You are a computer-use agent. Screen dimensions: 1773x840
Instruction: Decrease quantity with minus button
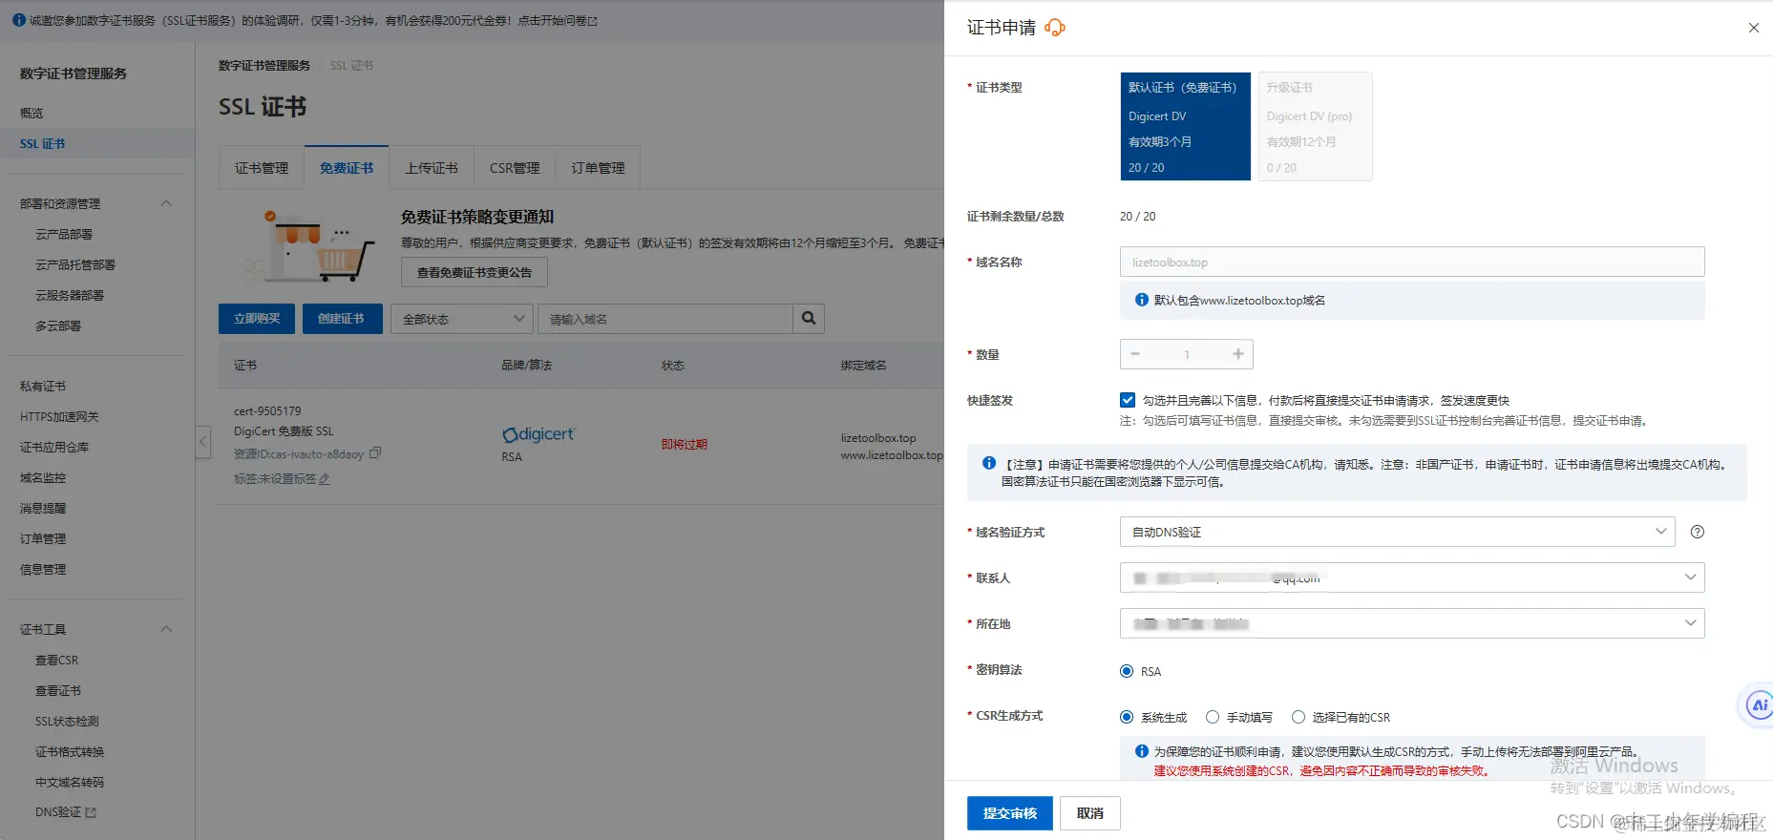tap(1135, 354)
